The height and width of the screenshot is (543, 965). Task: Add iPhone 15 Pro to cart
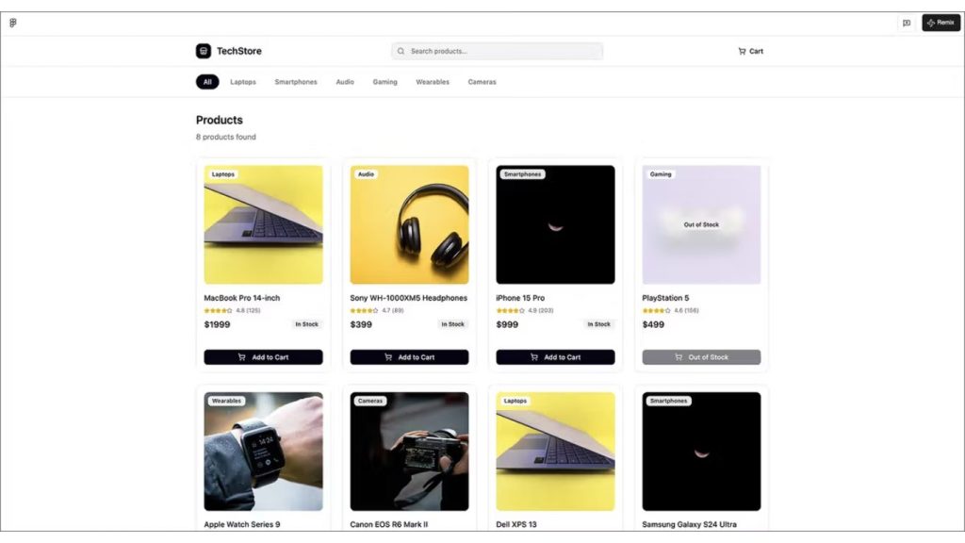[555, 357]
